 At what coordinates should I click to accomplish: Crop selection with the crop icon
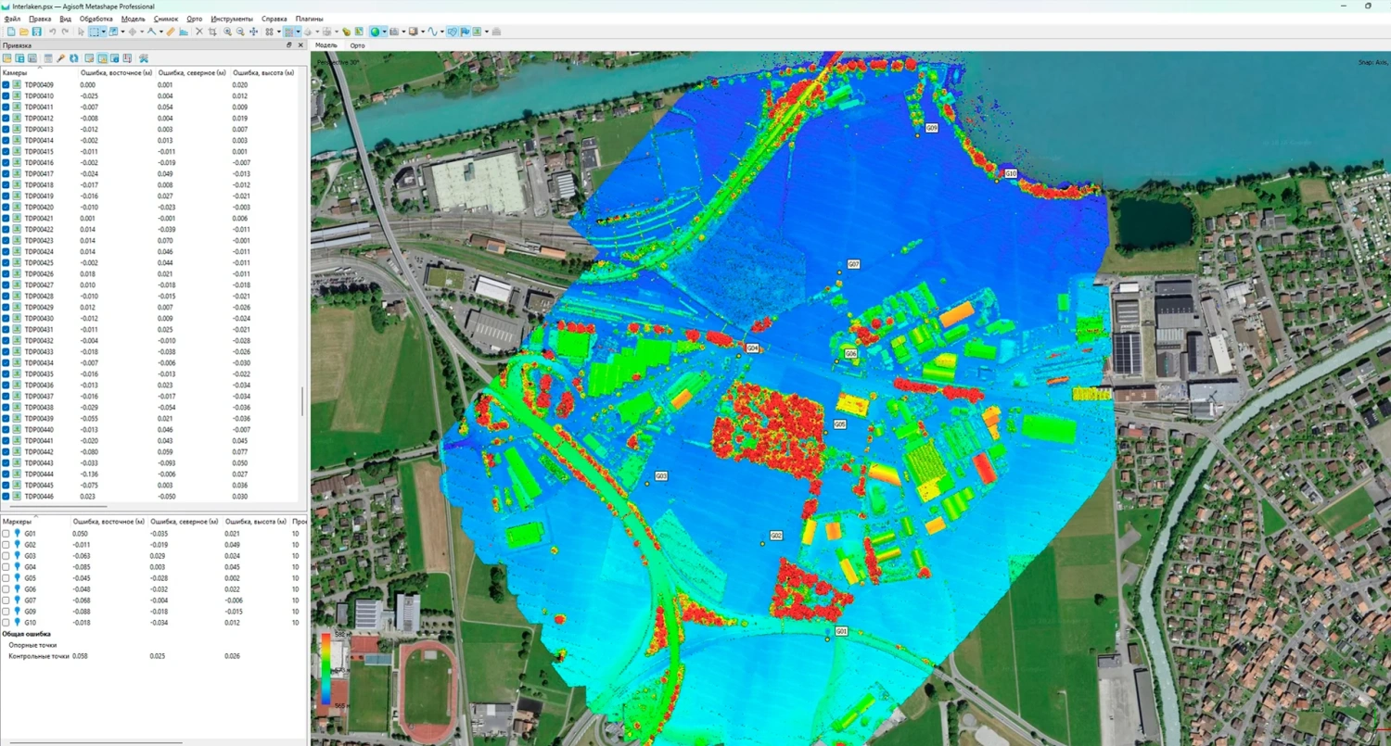212,32
